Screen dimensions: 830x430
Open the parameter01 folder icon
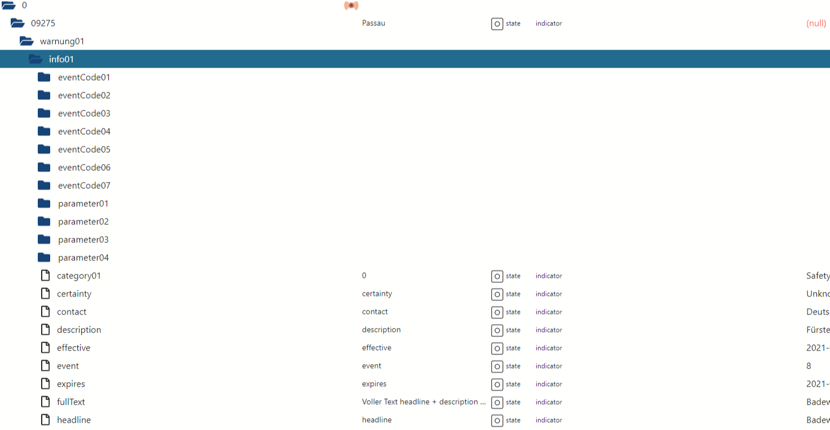pos(44,203)
